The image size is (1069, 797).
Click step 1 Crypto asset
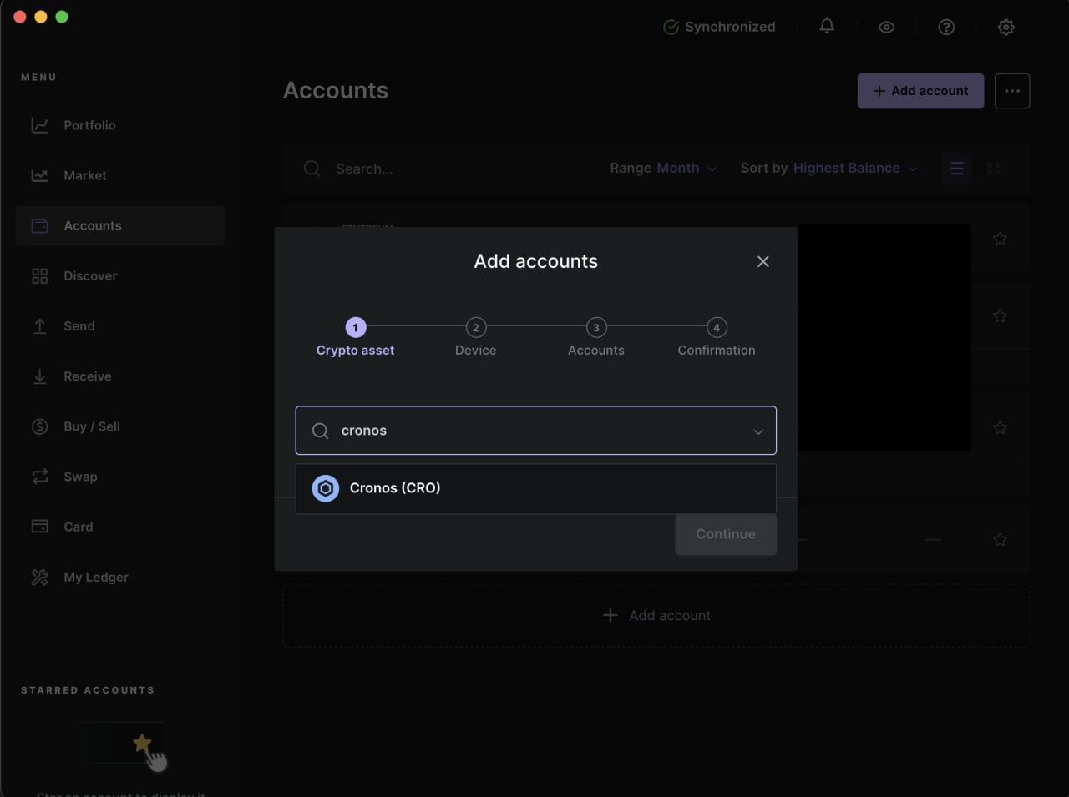pos(355,337)
